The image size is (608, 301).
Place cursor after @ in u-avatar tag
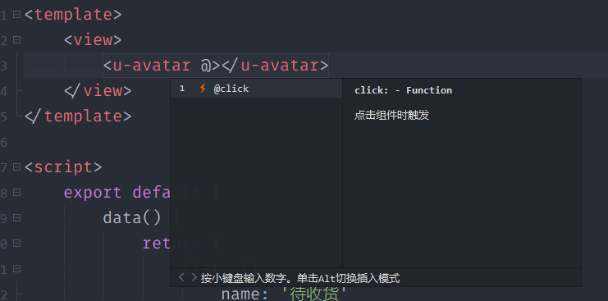tap(211, 66)
